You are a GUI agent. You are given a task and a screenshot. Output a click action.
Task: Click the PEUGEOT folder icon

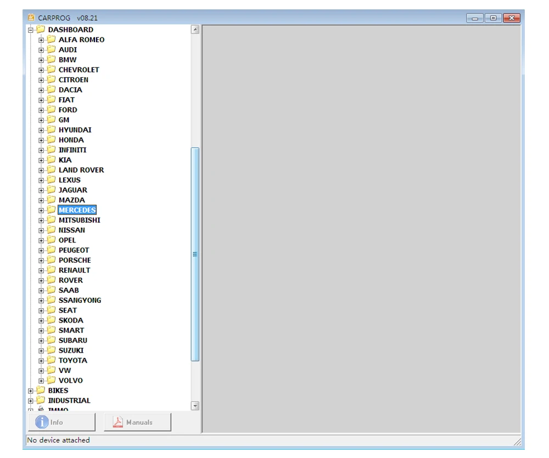(52, 250)
